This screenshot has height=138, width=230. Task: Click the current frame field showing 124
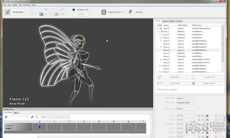[62, 14]
